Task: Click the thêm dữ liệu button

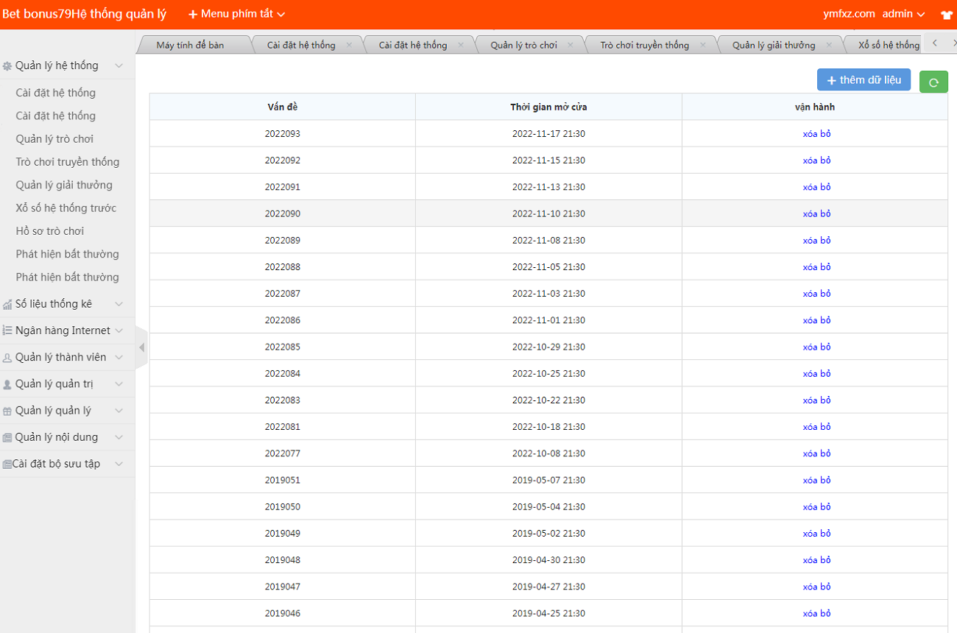Action: (x=864, y=79)
